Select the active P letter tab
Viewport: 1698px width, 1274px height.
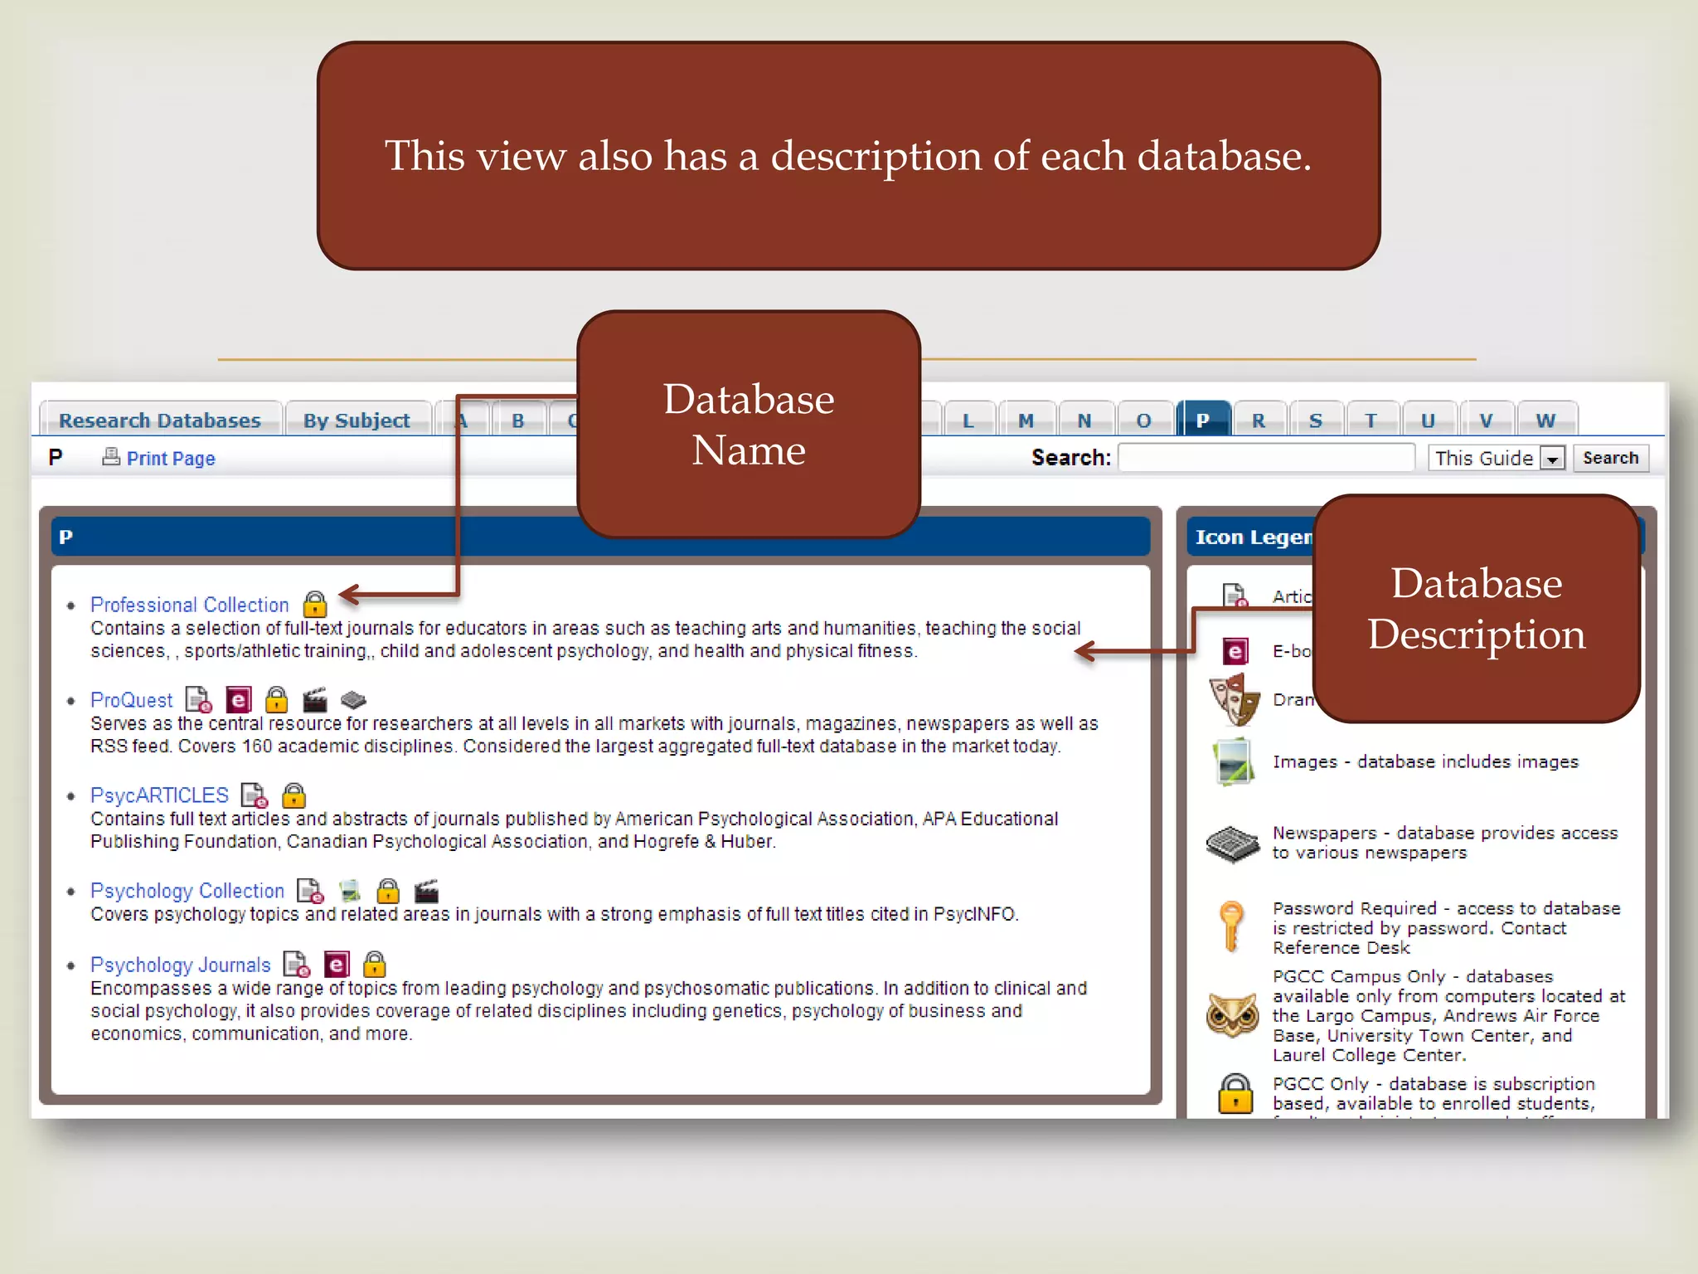point(1202,420)
